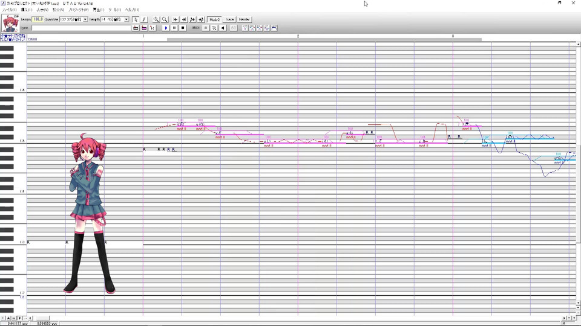Click fifth envelope tool icon in right group
This screenshot has height=326, width=581.
(x=274, y=28)
